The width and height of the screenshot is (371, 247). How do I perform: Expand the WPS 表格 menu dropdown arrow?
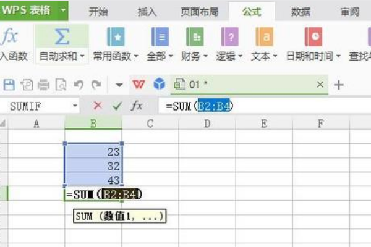[x=63, y=10]
